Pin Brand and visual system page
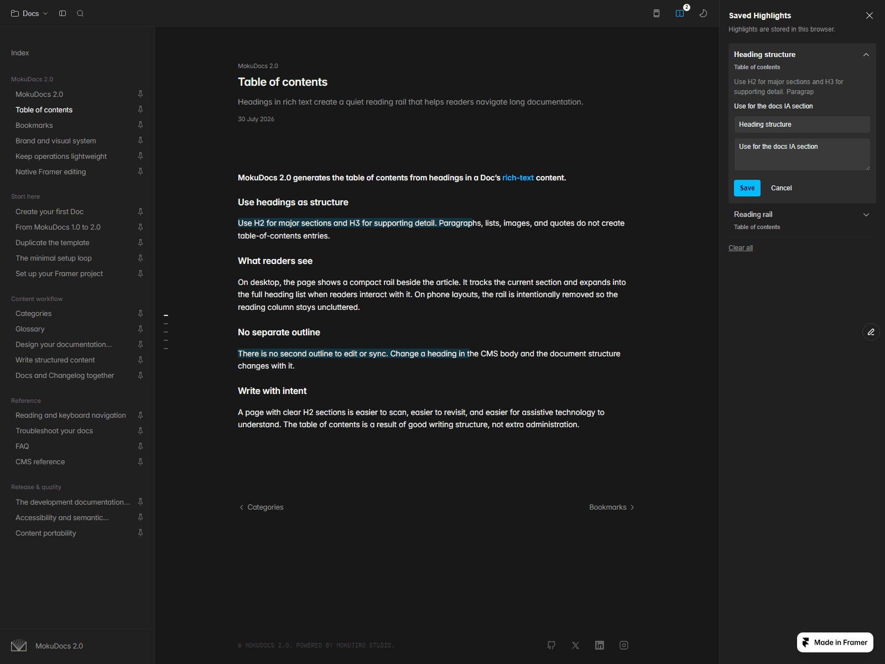This screenshot has width=885, height=664. click(140, 141)
